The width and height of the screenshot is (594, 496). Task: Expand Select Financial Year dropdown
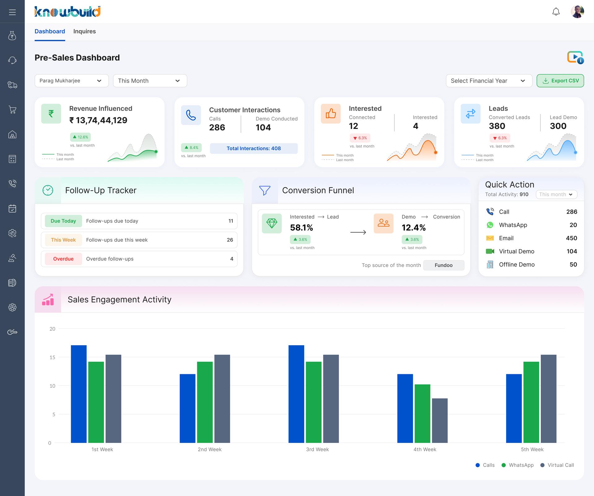pos(489,81)
